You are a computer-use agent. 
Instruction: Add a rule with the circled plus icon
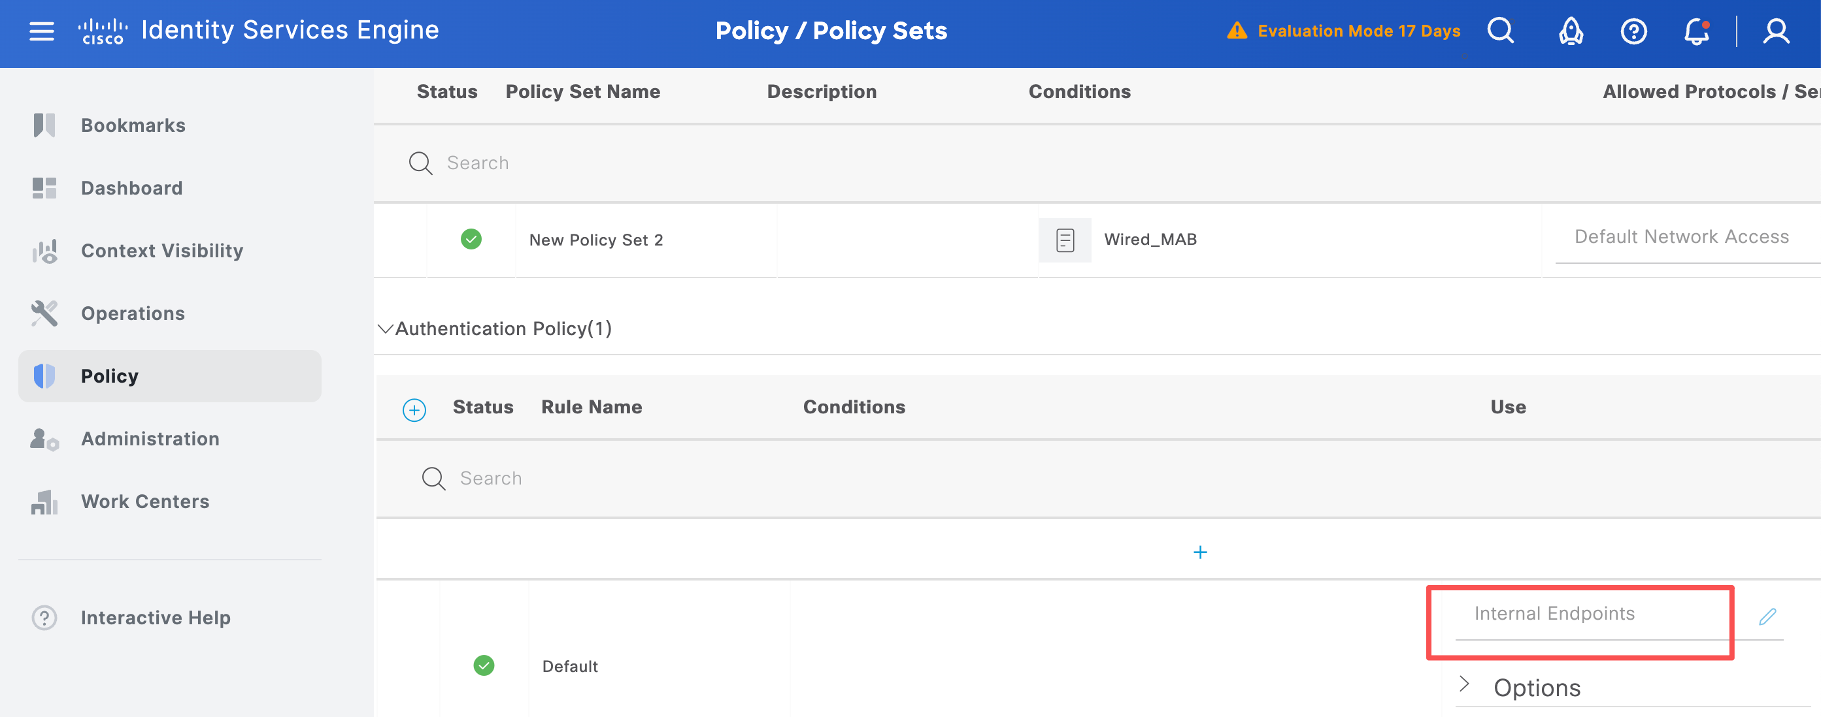414,409
